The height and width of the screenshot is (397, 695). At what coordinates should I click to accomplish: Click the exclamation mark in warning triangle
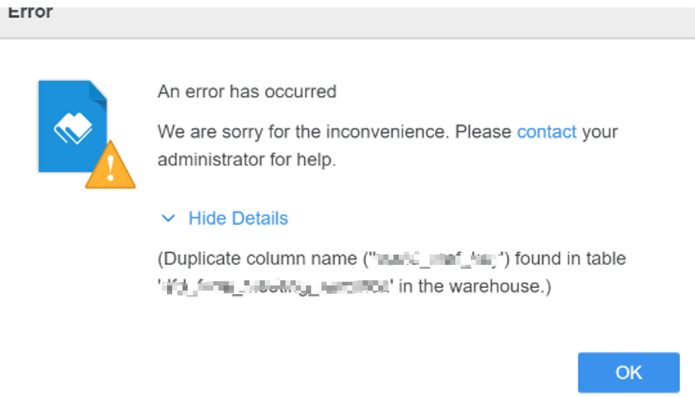click(x=110, y=170)
